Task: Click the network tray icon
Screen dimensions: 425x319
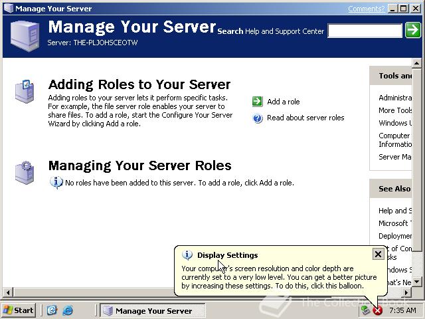Action: 365,310
